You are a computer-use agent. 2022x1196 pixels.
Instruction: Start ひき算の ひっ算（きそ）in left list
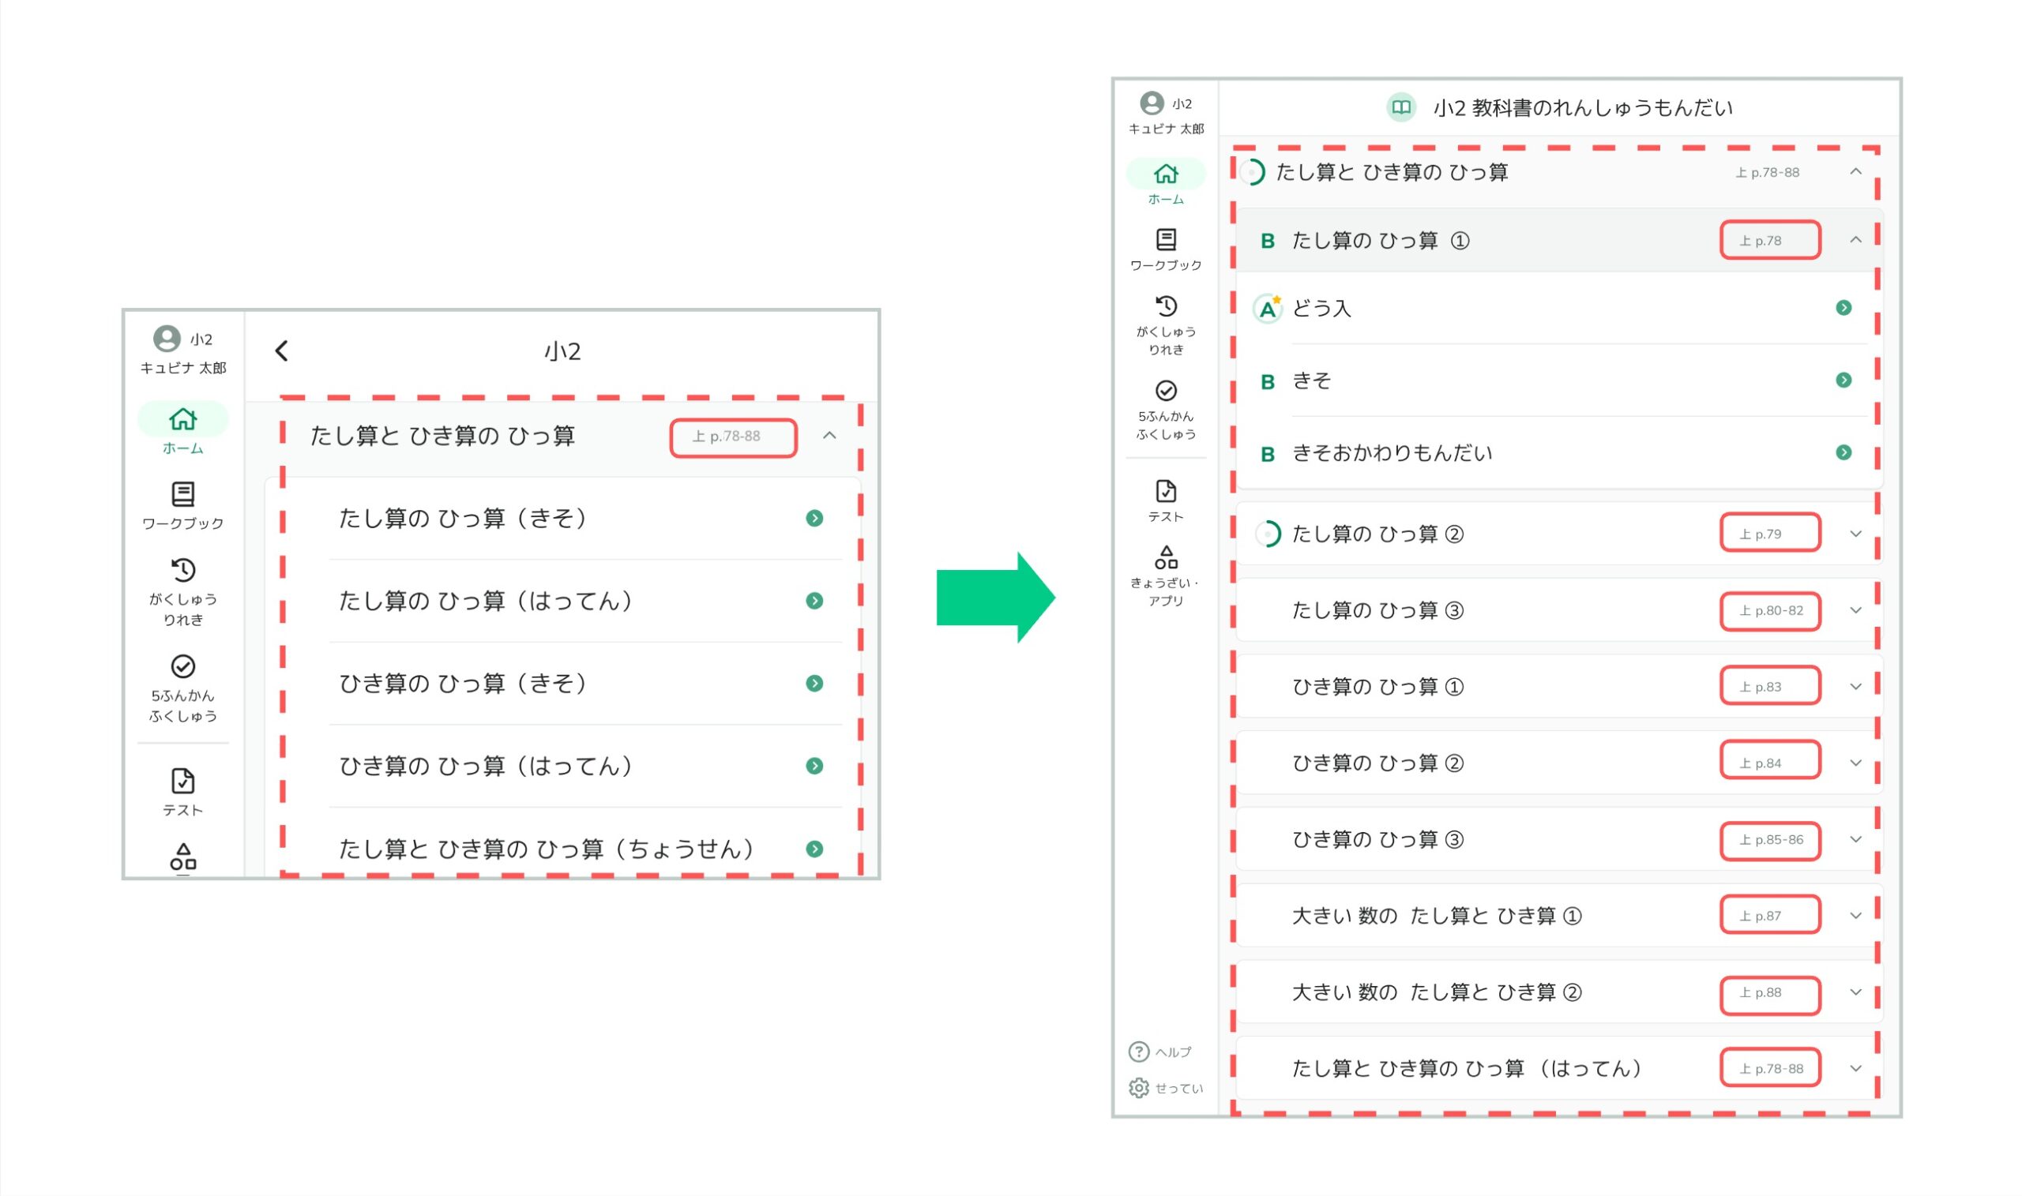(x=814, y=684)
